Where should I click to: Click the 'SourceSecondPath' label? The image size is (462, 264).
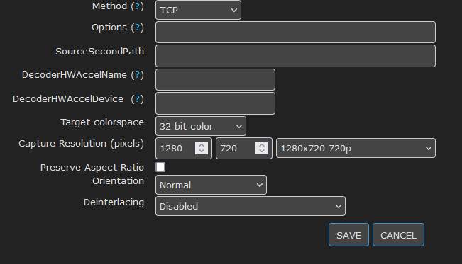[x=100, y=52]
